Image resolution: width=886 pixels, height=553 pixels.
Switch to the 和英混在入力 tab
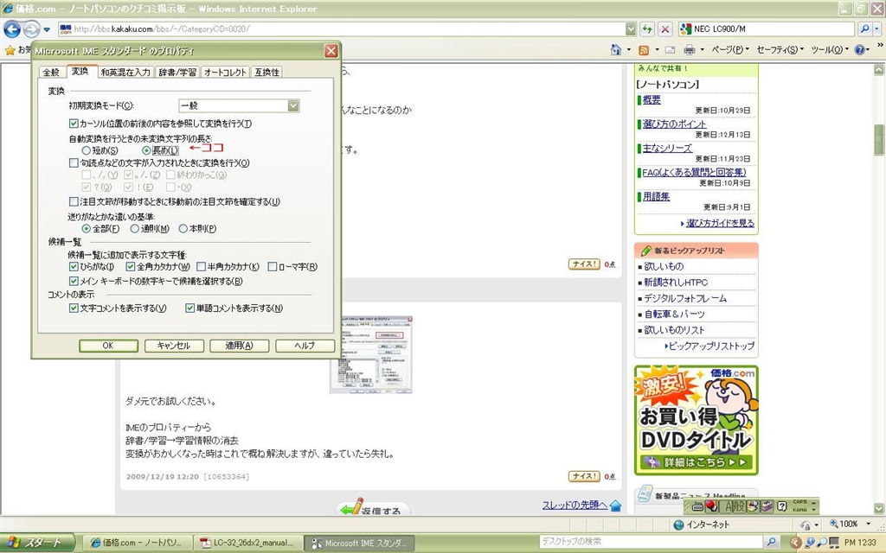click(x=125, y=73)
